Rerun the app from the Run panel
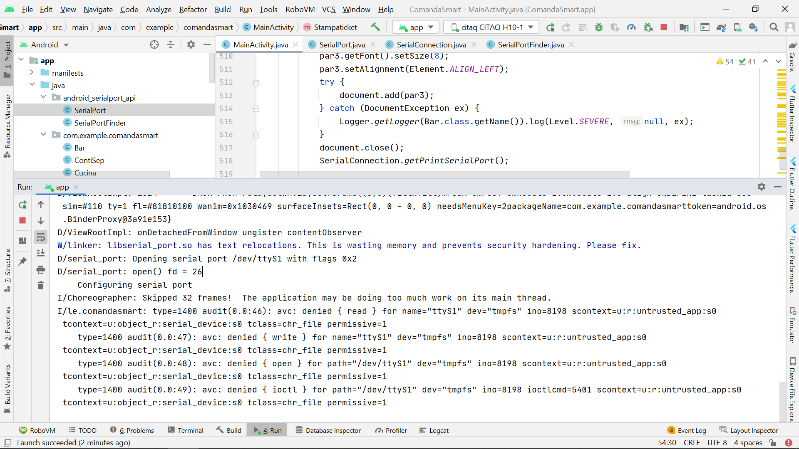Viewport: 799px width, 449px height. tap(22, 205)
